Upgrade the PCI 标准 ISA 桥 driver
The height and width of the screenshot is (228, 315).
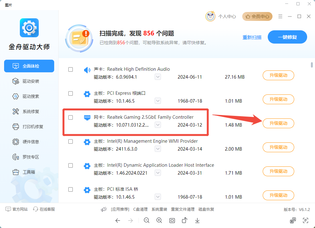click(278, 195)
